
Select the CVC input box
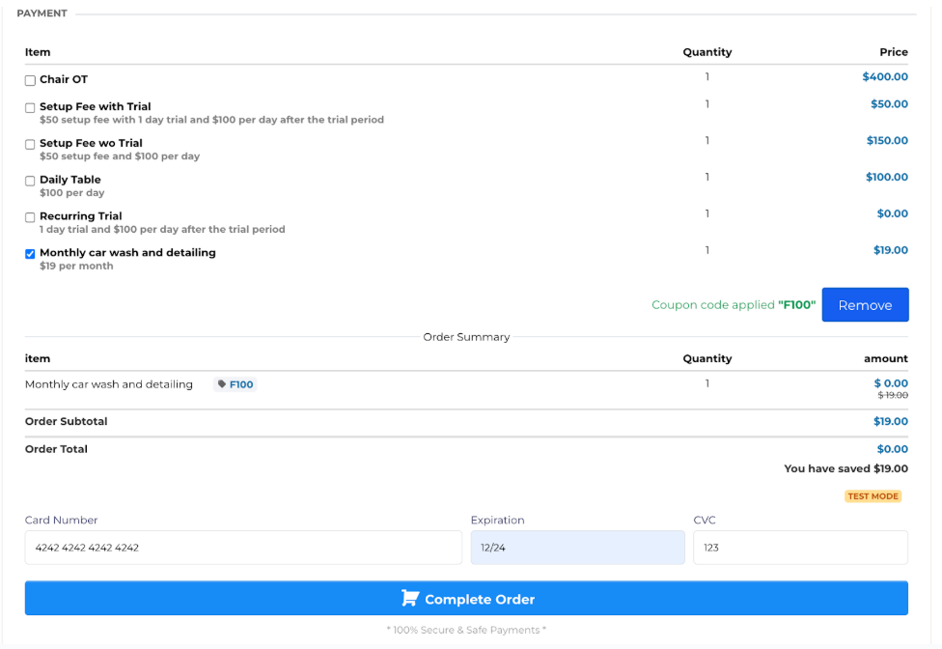(x=800, y=548)
